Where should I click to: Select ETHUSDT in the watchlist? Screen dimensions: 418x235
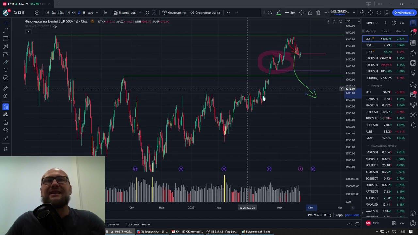(x=385, y=71)
